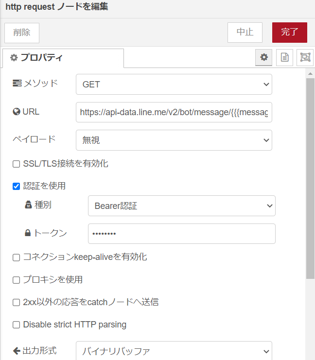Click the 'http request ノードを編集' title

tap(56, 7)
